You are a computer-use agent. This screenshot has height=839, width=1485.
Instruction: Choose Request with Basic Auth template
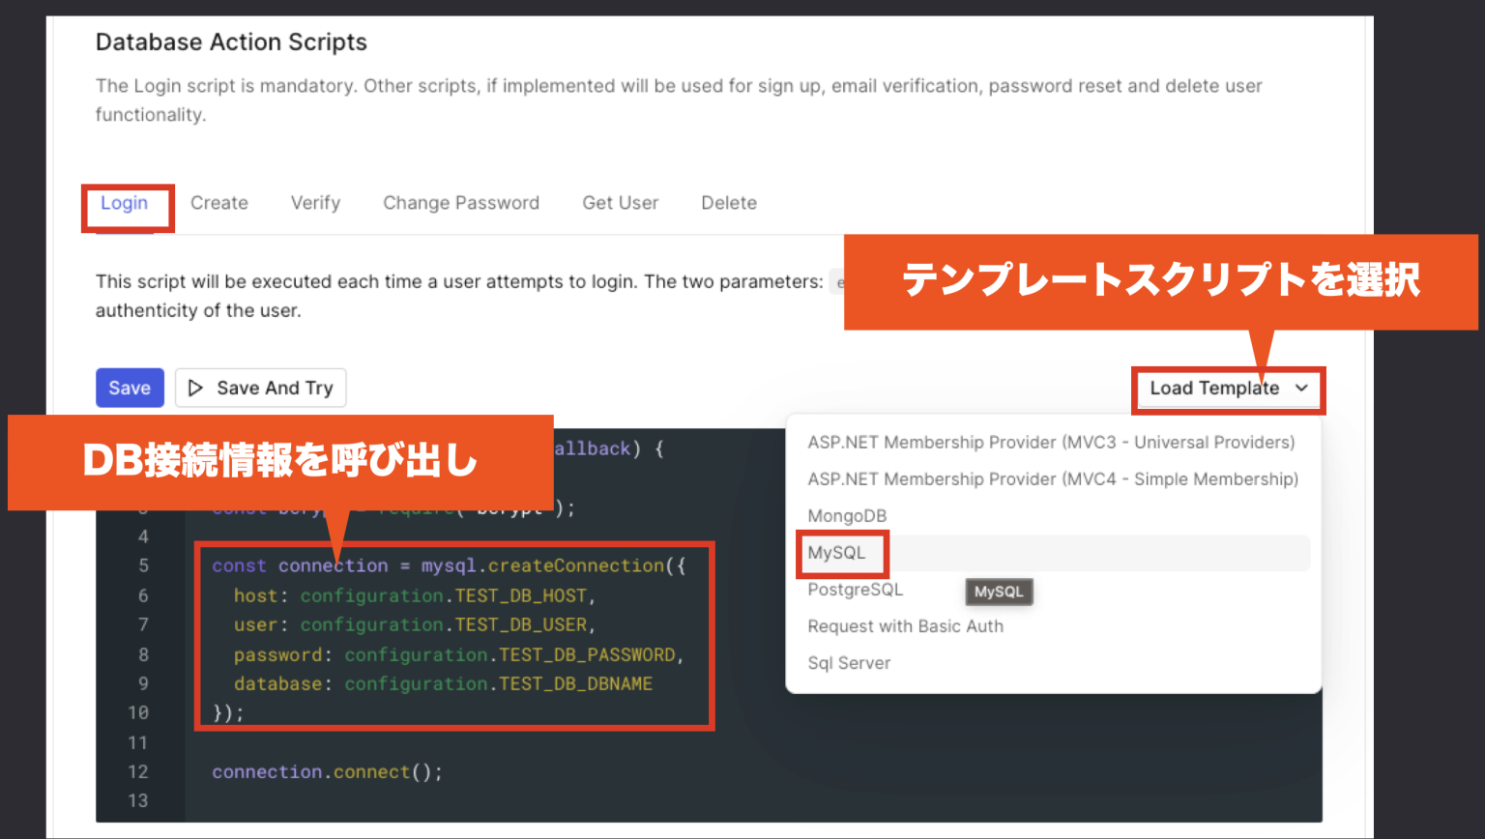click(x=905, y=626)
